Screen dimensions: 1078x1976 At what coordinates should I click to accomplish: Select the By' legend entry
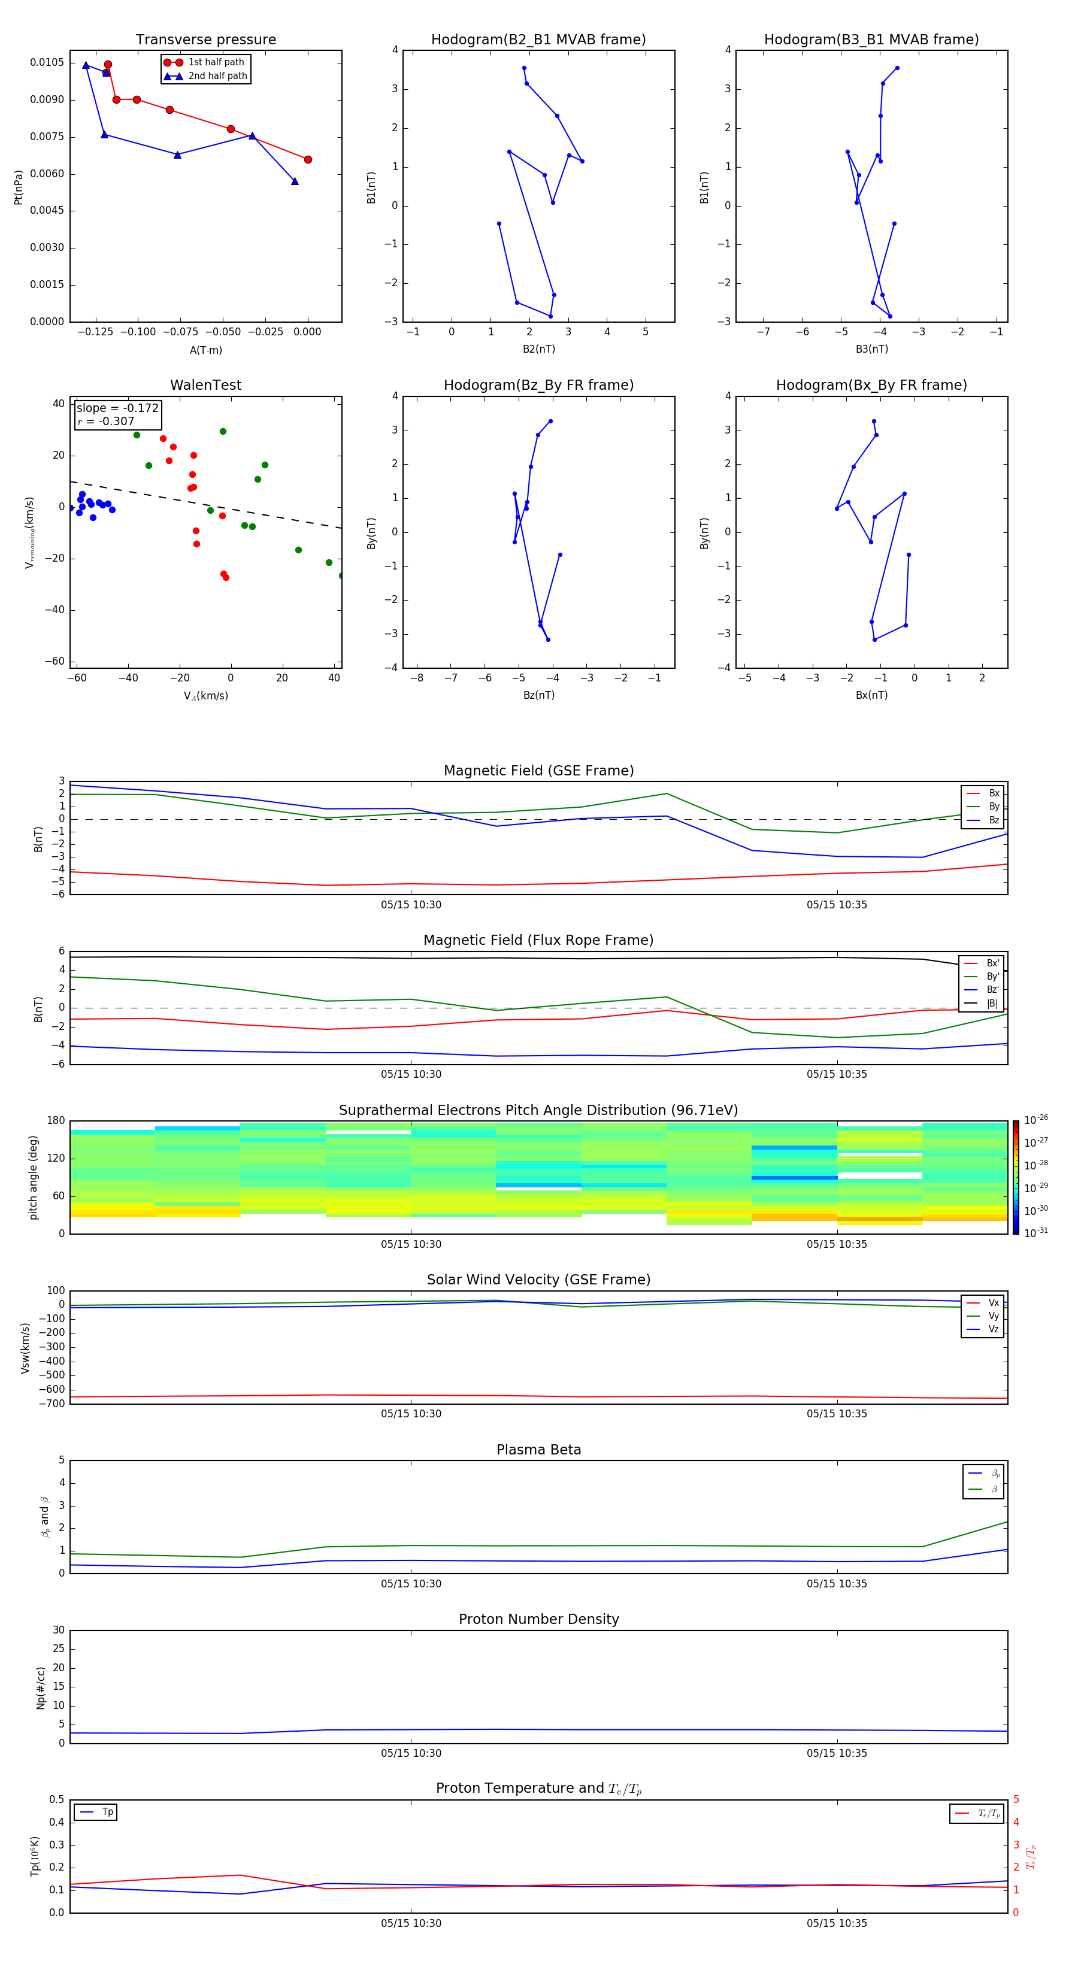point(982,977)
